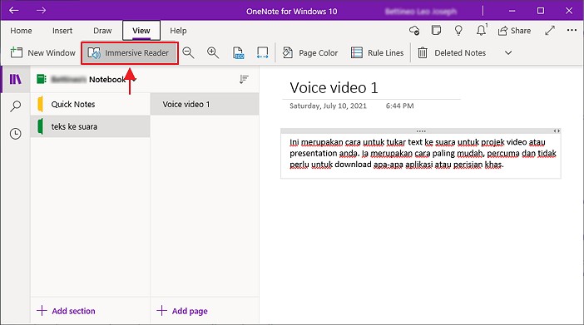The image size is (584, 325).
Task: Click the note container drag handle dots
Action: point(421,131)
